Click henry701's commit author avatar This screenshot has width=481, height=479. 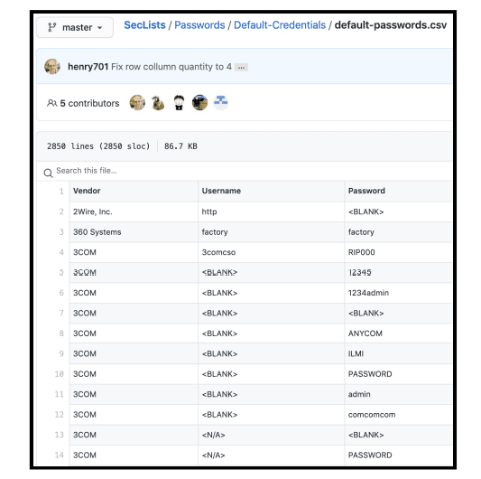(52, 66)
